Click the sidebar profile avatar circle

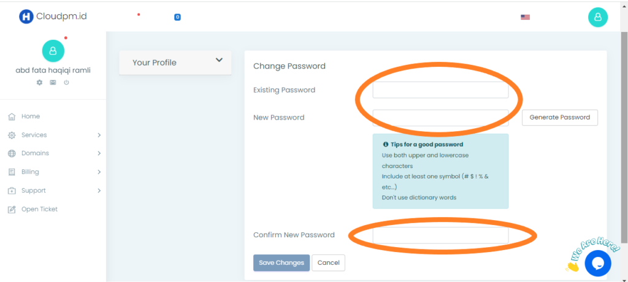tap(53, 51)
